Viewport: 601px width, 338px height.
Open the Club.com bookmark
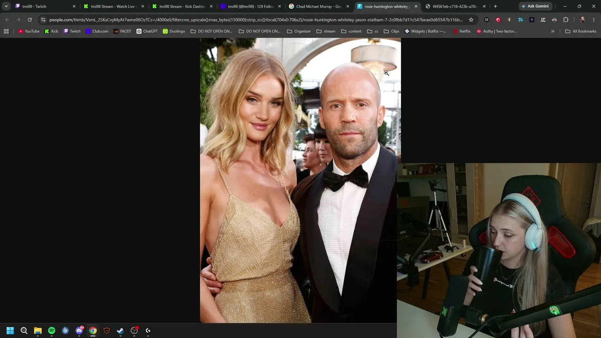(97, 31)
